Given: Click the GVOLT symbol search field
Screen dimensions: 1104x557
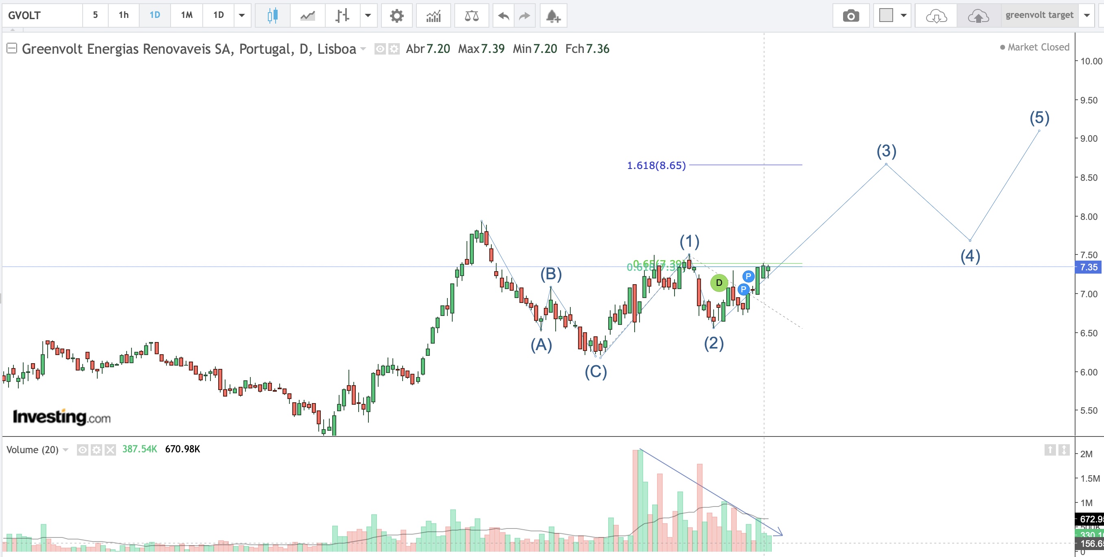Looking at the screenshot, I should (43, 15).
